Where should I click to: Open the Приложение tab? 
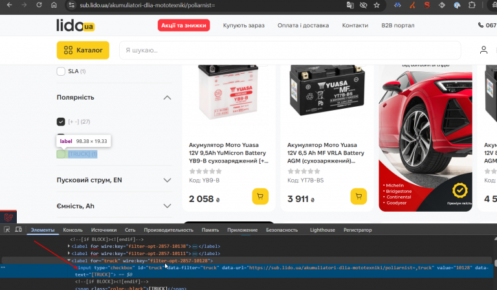coord(243,230)
